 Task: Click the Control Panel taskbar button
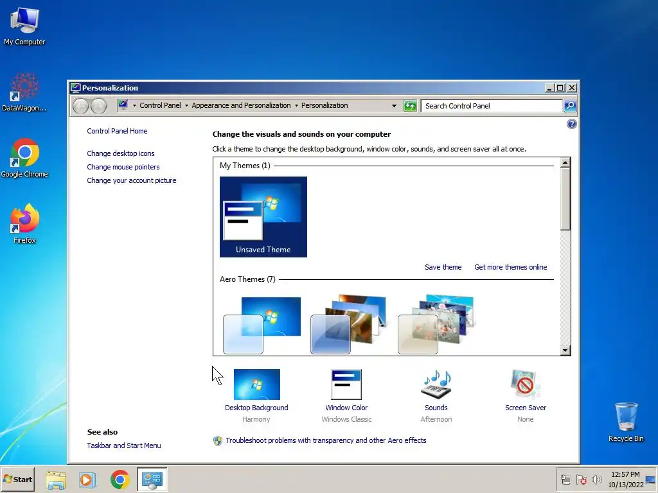click(x=152, y=480)
